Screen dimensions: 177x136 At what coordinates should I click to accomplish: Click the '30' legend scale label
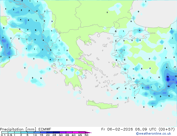[61, 135]
